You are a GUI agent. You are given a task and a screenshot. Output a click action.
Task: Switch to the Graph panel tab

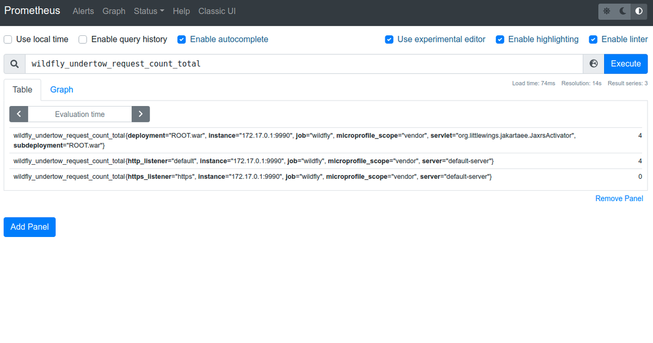point(61,90)
